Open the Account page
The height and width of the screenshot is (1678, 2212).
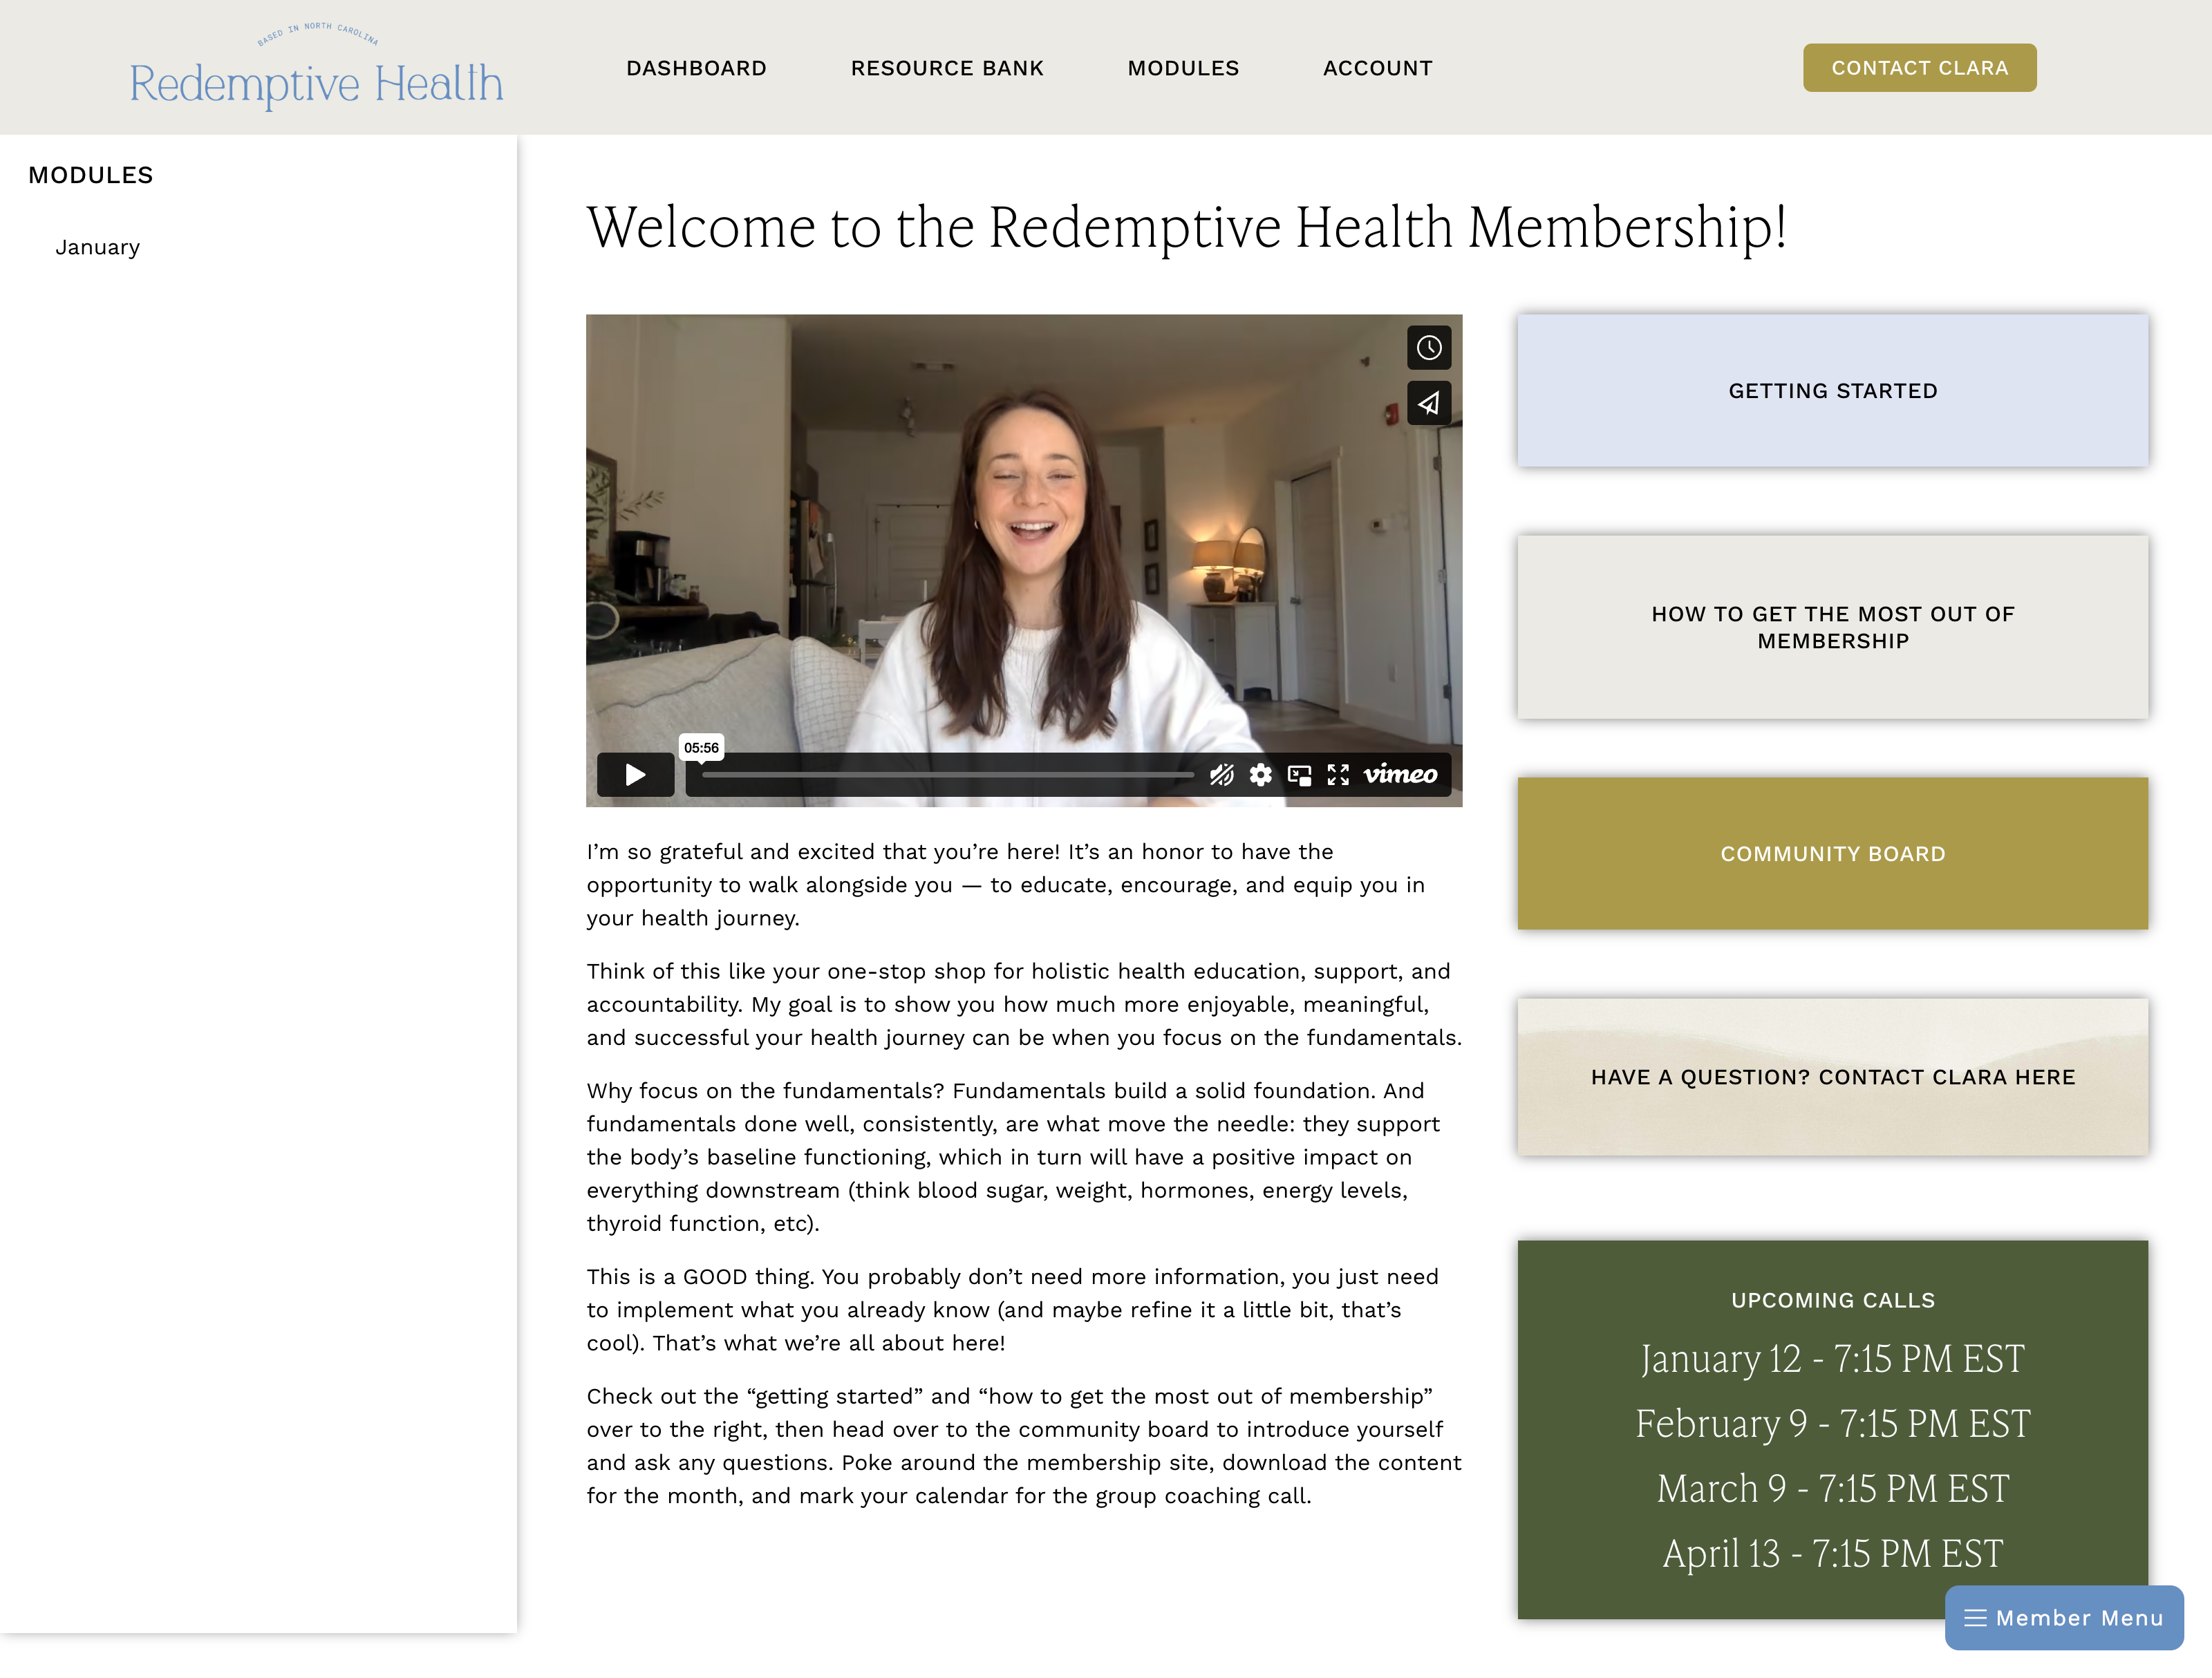pyautogui.click(x=1377, y=68)
